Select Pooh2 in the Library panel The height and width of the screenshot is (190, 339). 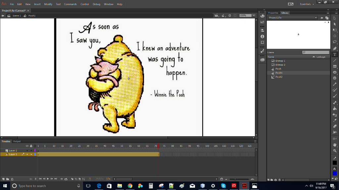point(279,77)
